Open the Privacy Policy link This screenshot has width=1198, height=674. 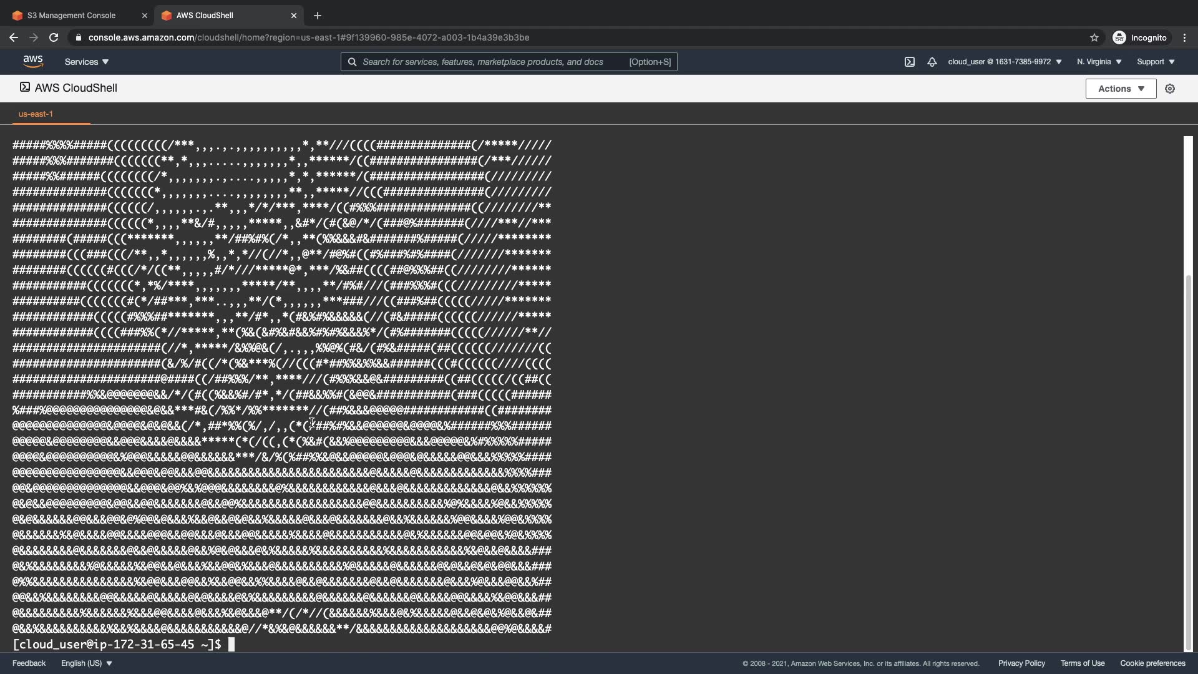pos(1021,663)
